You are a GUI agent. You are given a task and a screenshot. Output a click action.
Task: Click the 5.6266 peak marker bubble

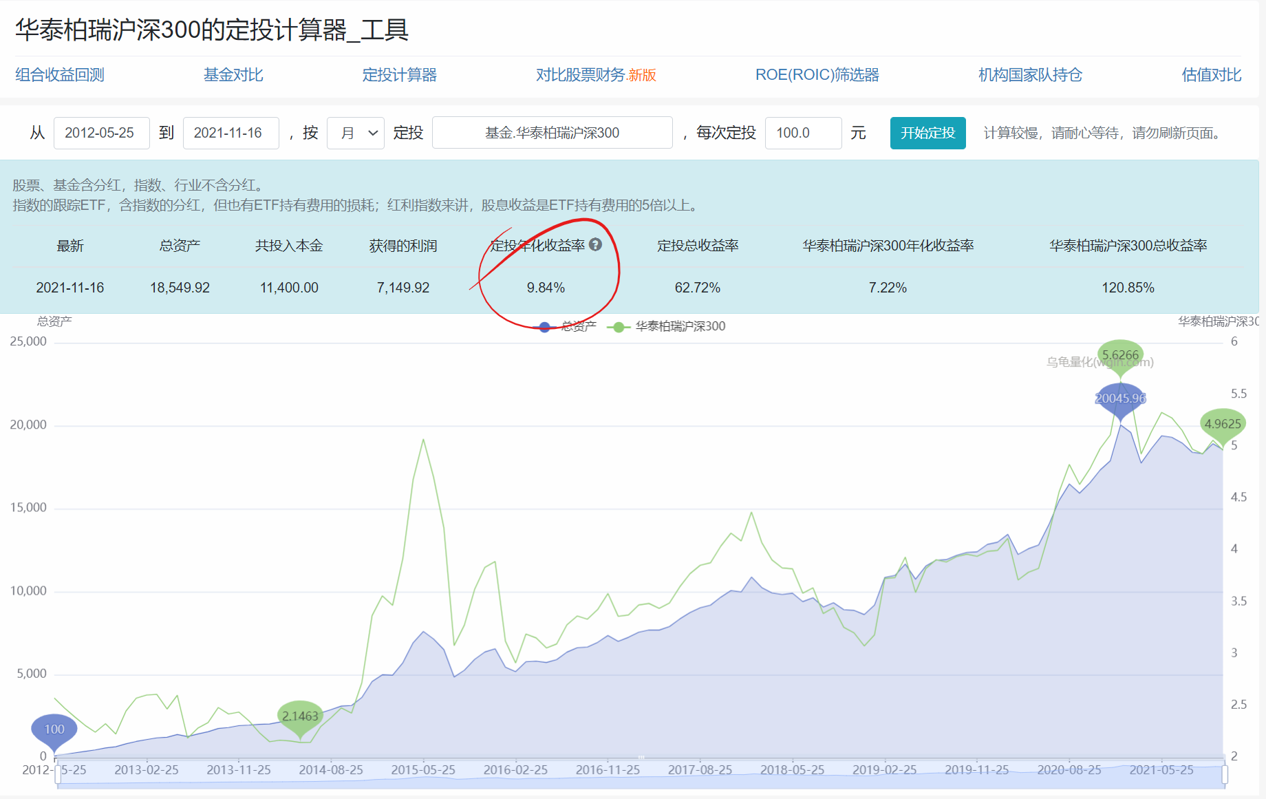1120,355
